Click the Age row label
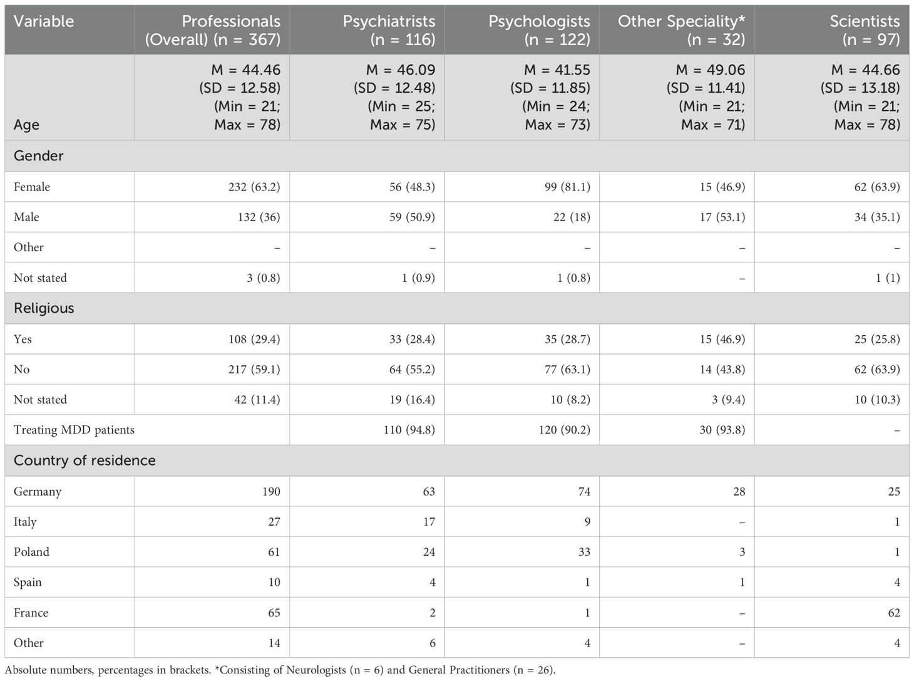The width and height of the screenshot is (914, 681). coord(26,125)
